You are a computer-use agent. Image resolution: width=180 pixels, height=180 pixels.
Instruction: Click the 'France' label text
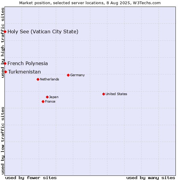click(x=50, y=102)
